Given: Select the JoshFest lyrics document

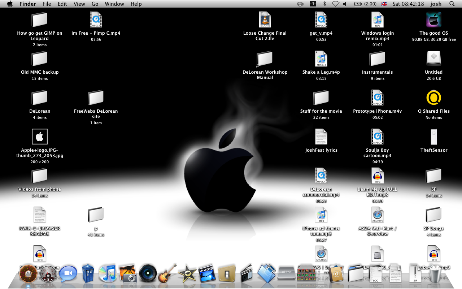Looking at the screenshot, I should 321,137.
